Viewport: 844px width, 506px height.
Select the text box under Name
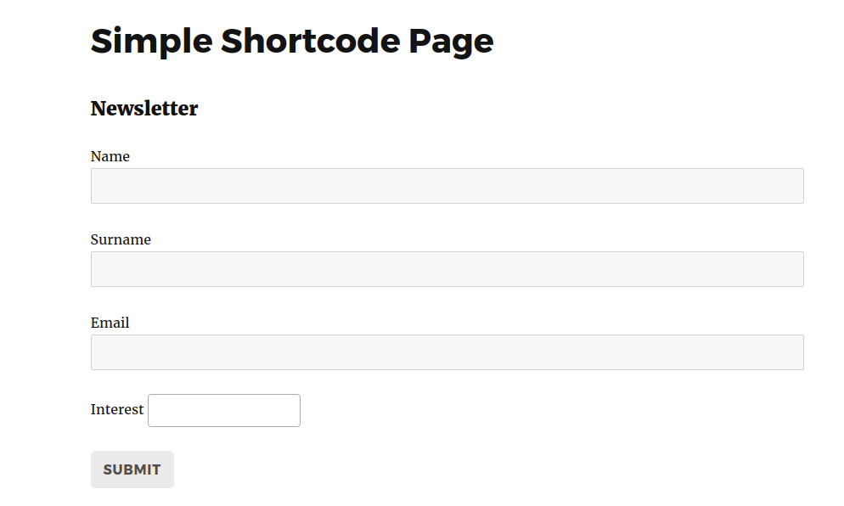click(447, 186)
